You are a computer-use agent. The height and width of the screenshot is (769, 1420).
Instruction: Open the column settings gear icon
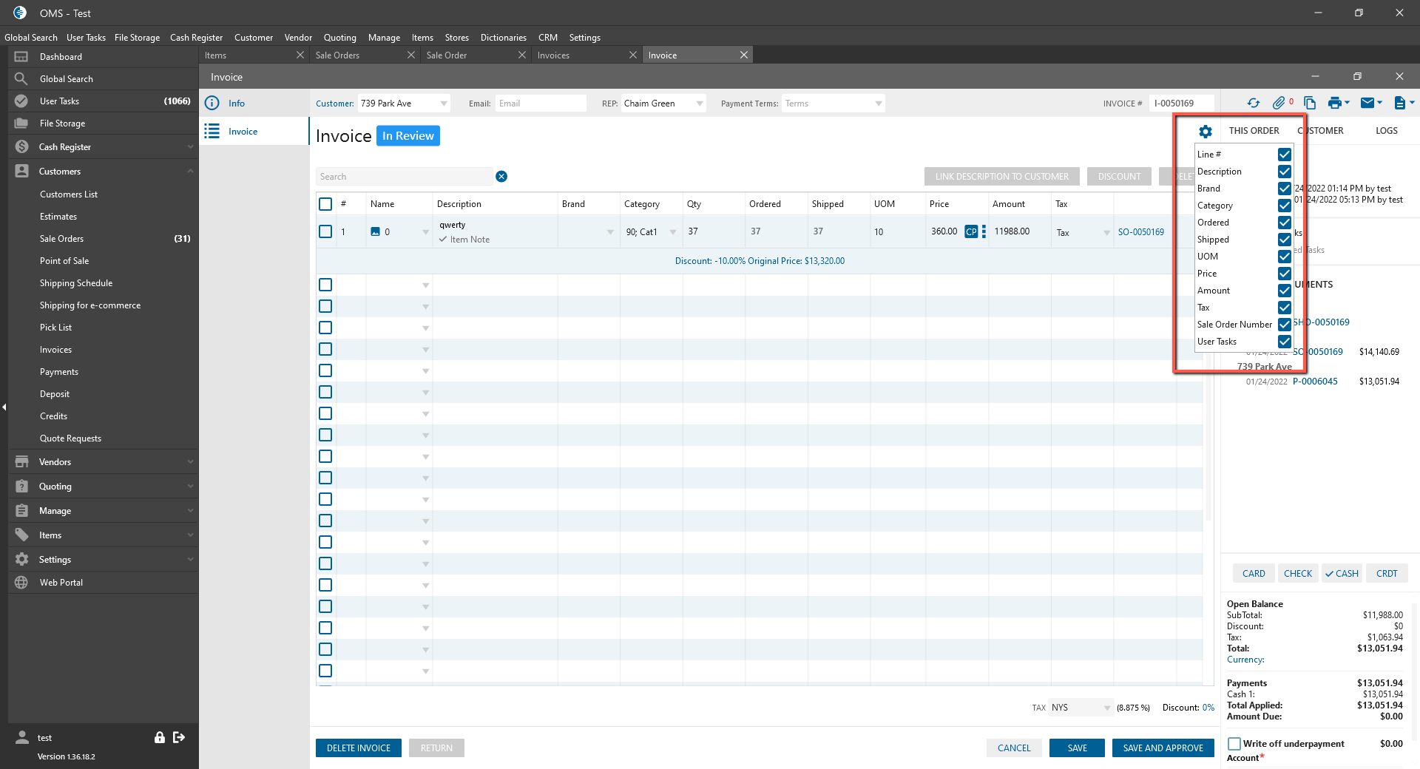click(1206, 132)
